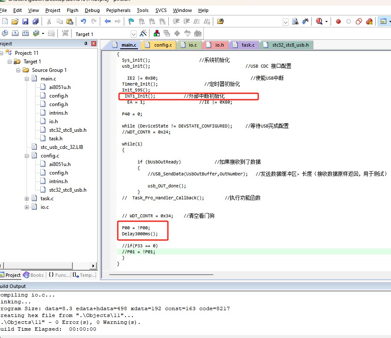Kill all breakpoints
The image size is (391, 338).
(x=369, y=21)
